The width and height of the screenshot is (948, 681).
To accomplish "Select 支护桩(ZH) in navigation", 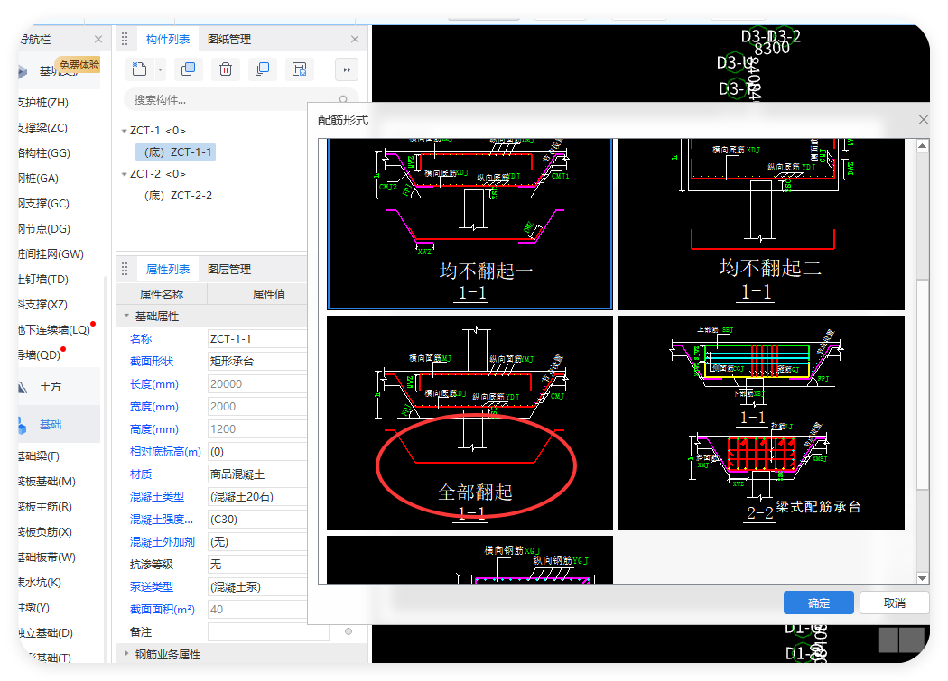I will click(43, 103).
